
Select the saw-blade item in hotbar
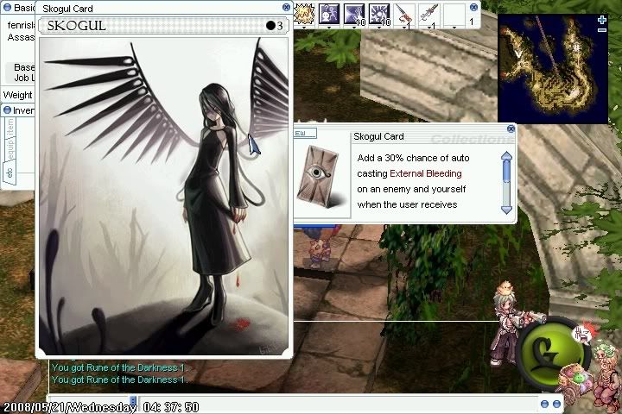click(404, 15)
